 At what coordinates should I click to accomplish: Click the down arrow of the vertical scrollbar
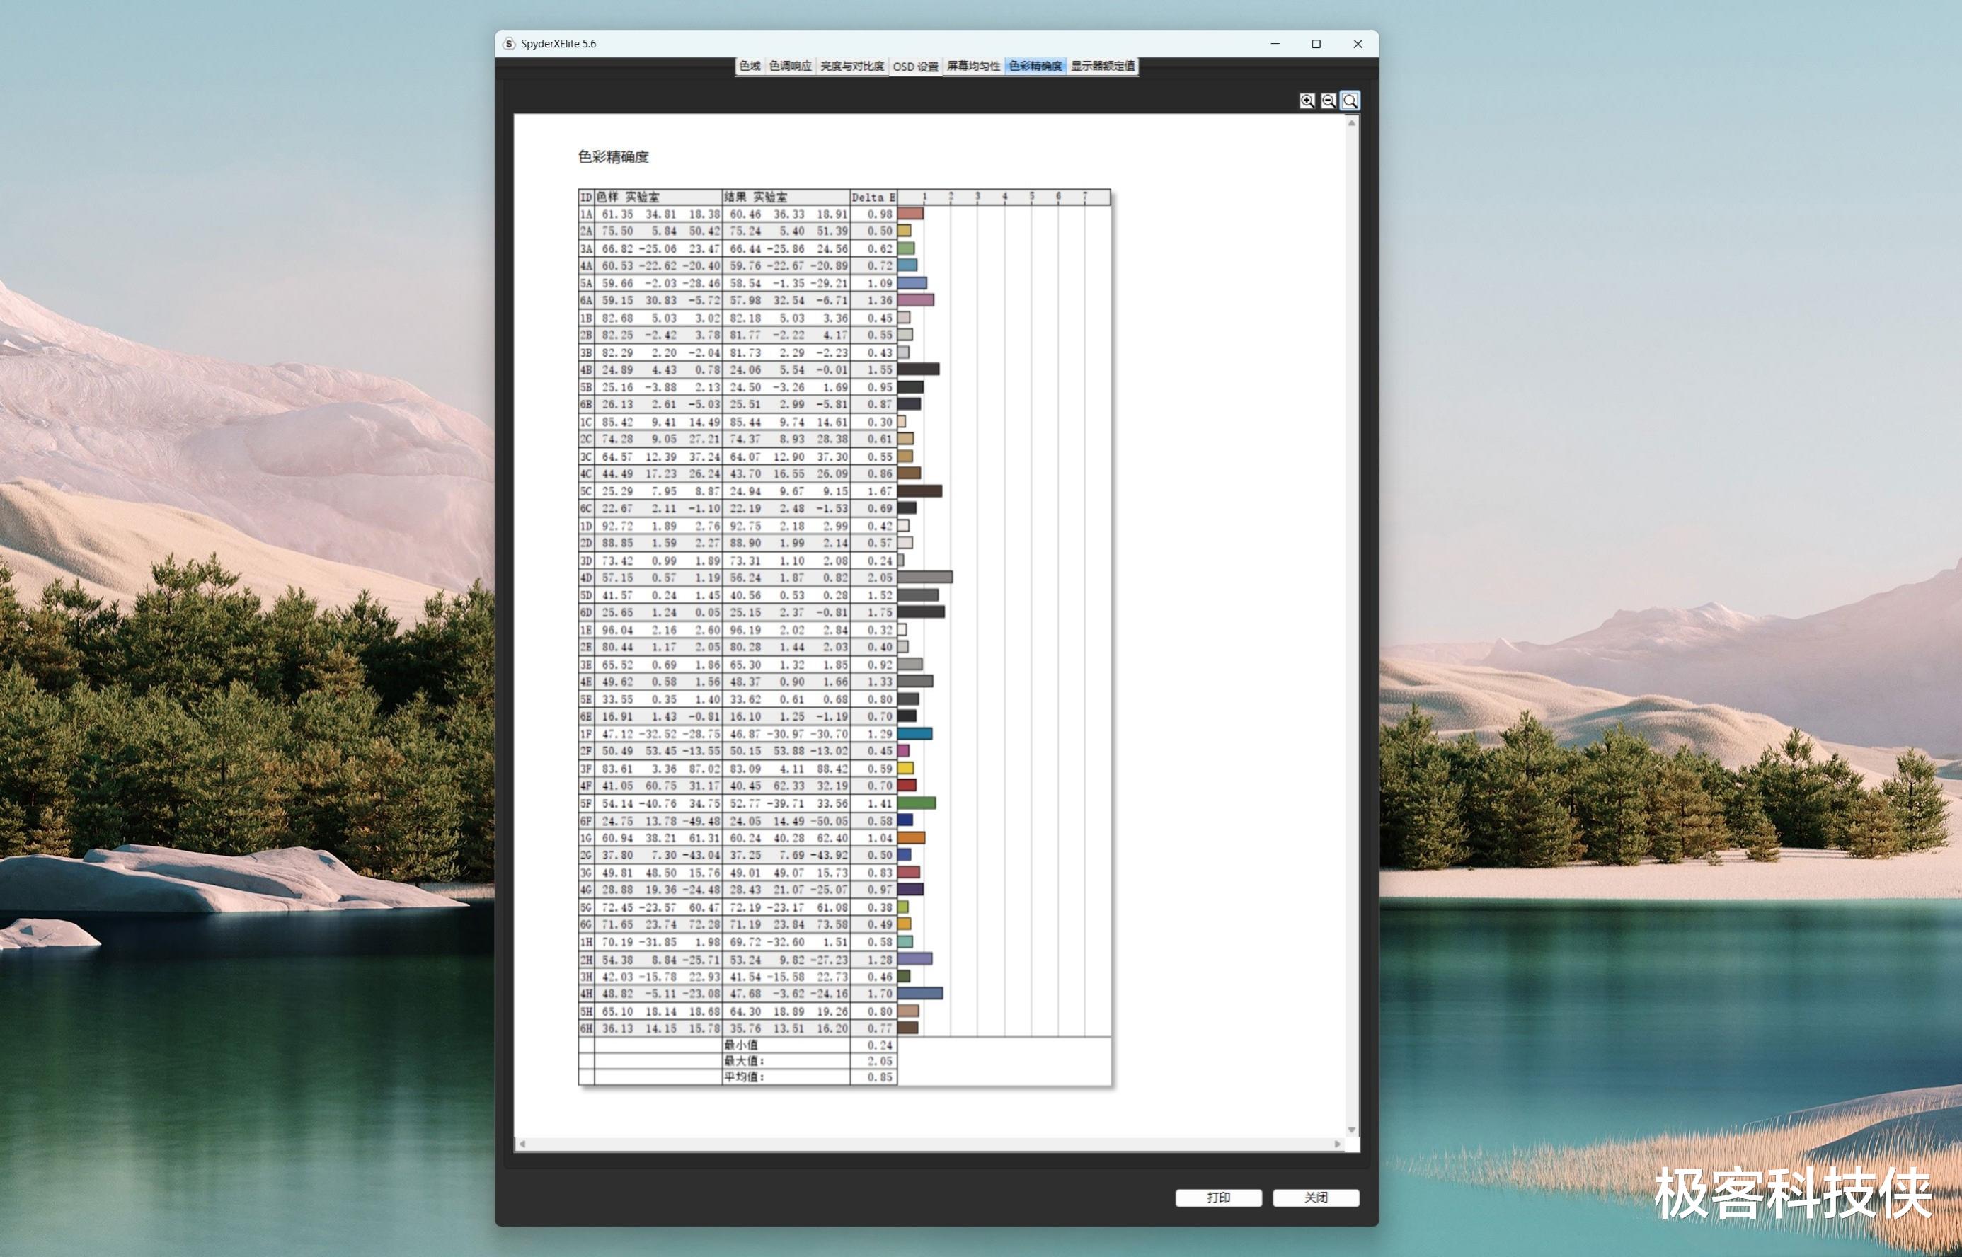click(x=1351, y=1130)
